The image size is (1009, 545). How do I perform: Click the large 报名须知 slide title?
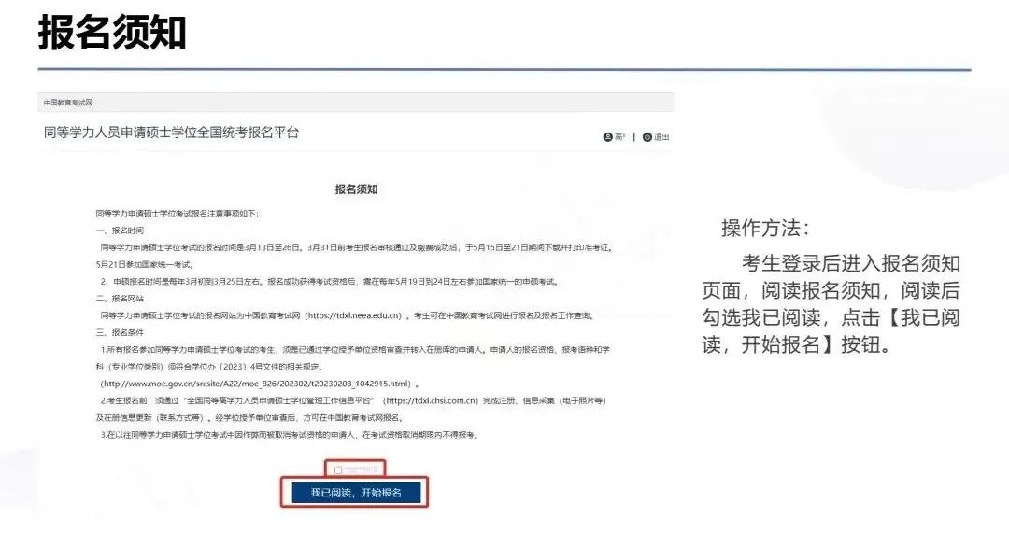pyautogui.click(x=112, y=33)
